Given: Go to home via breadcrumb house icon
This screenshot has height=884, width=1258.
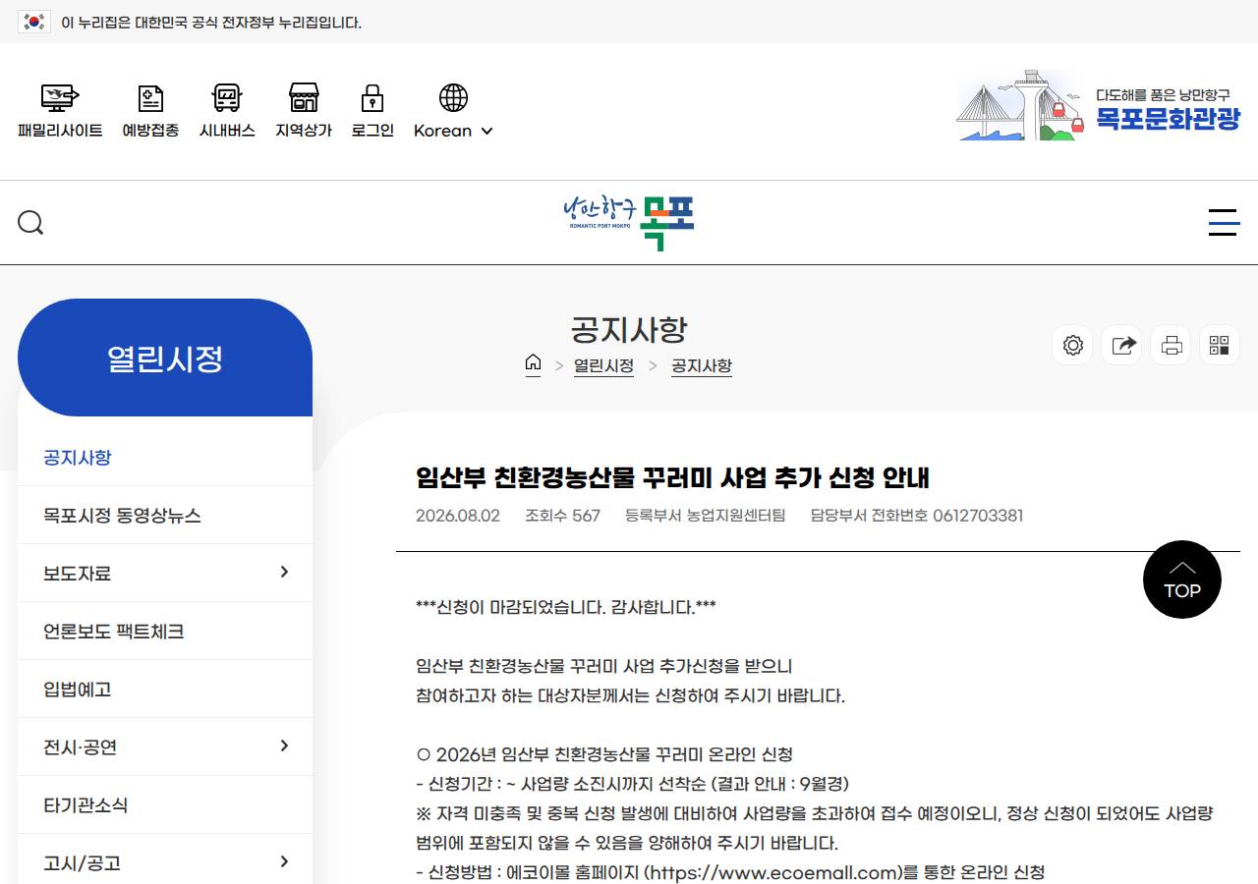Looking at the screenshot, I should (533, 363).
